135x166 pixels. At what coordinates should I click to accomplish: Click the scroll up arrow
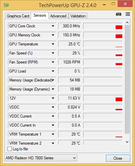[127, 23]
